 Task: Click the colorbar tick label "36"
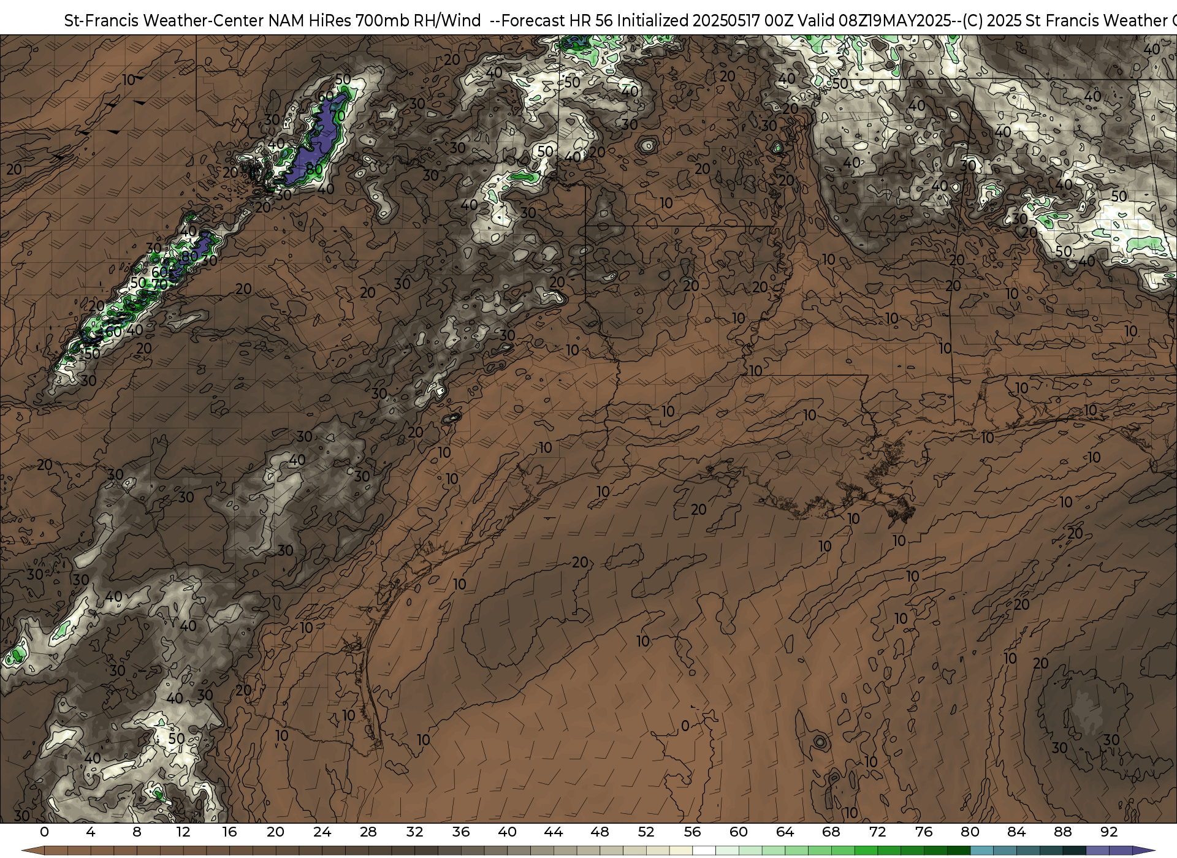(x=461, y=832)
